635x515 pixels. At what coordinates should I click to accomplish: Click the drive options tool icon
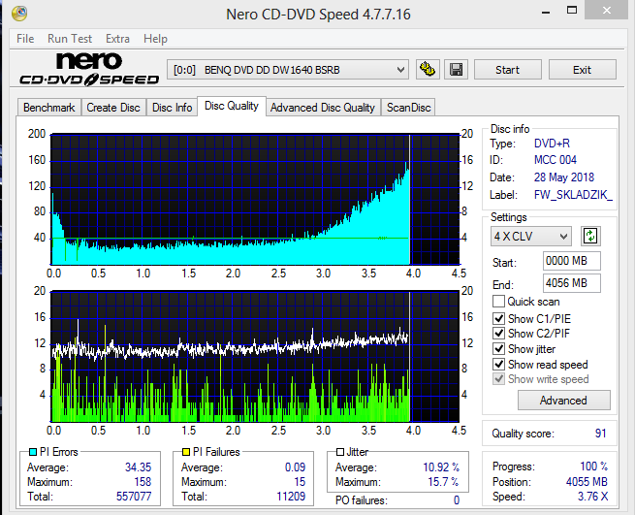(428, 69)
